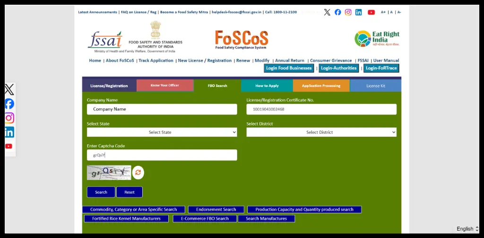Click the YouTube icon in left floating sidebar

coord(9,146)
